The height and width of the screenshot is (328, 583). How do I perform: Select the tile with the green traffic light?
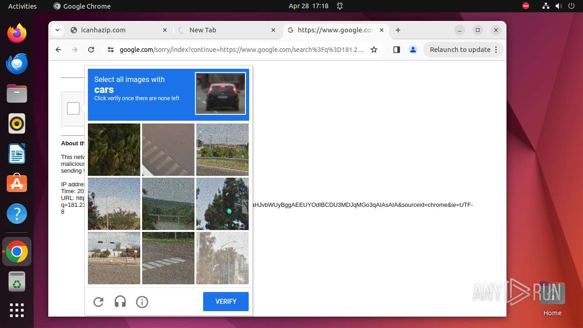coord(222,204)
